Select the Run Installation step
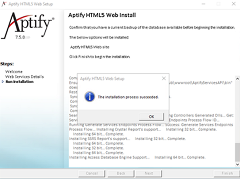 coord(19,82)
